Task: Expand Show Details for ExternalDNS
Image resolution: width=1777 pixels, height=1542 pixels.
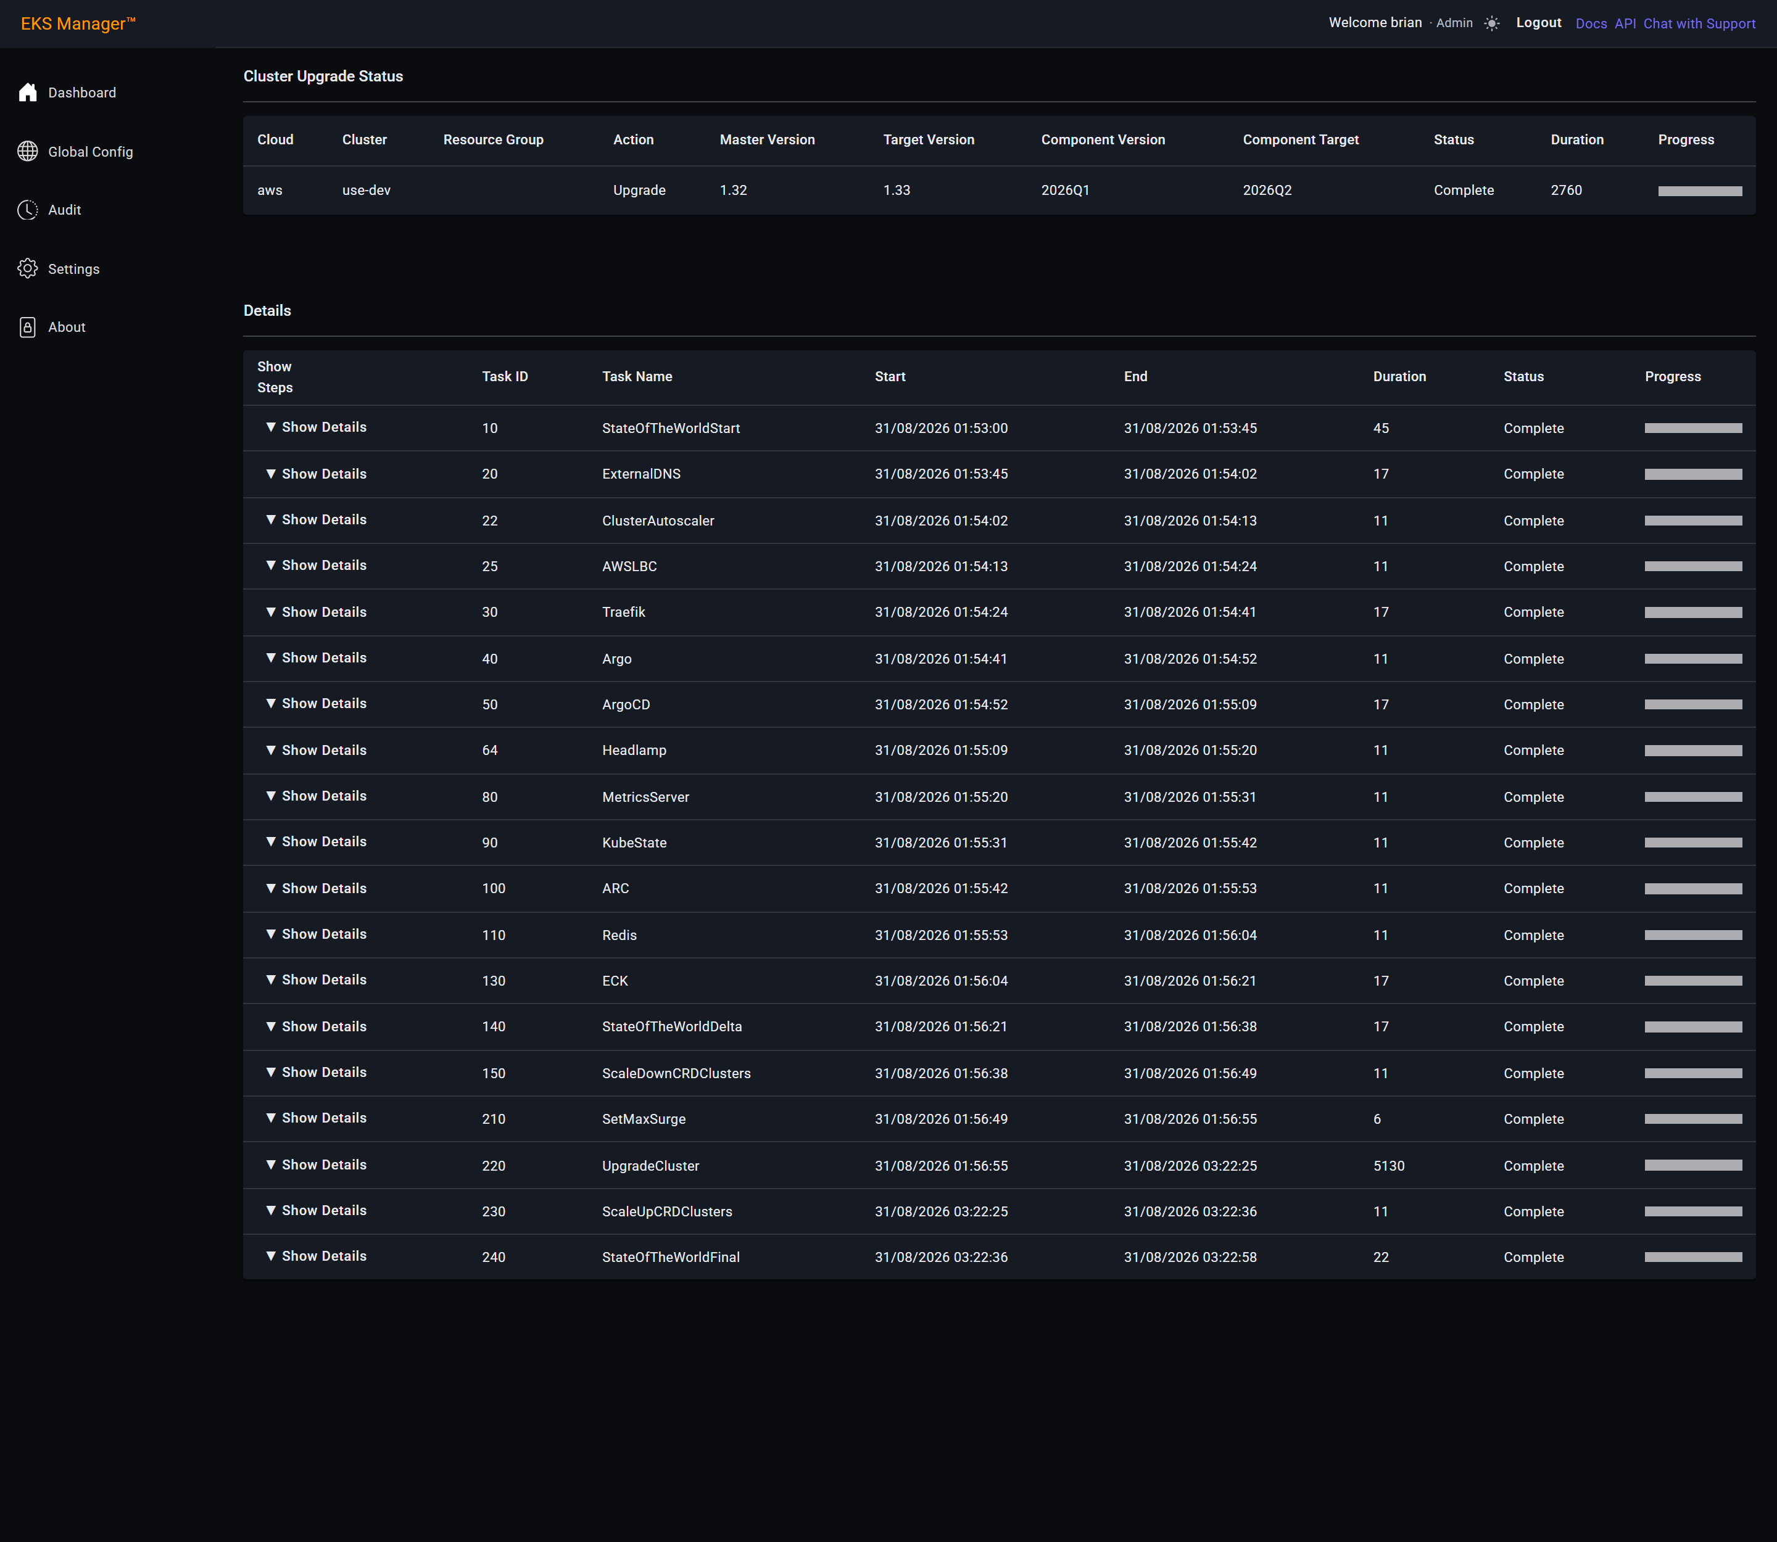Action: click(x=316, y=473)
